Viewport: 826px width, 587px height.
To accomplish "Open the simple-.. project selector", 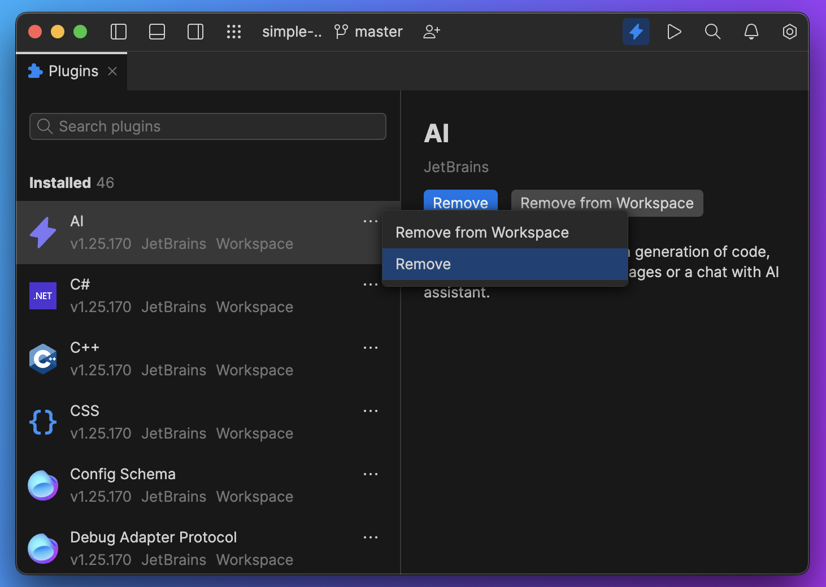I will pyautogui.click(x=292, y=32).
